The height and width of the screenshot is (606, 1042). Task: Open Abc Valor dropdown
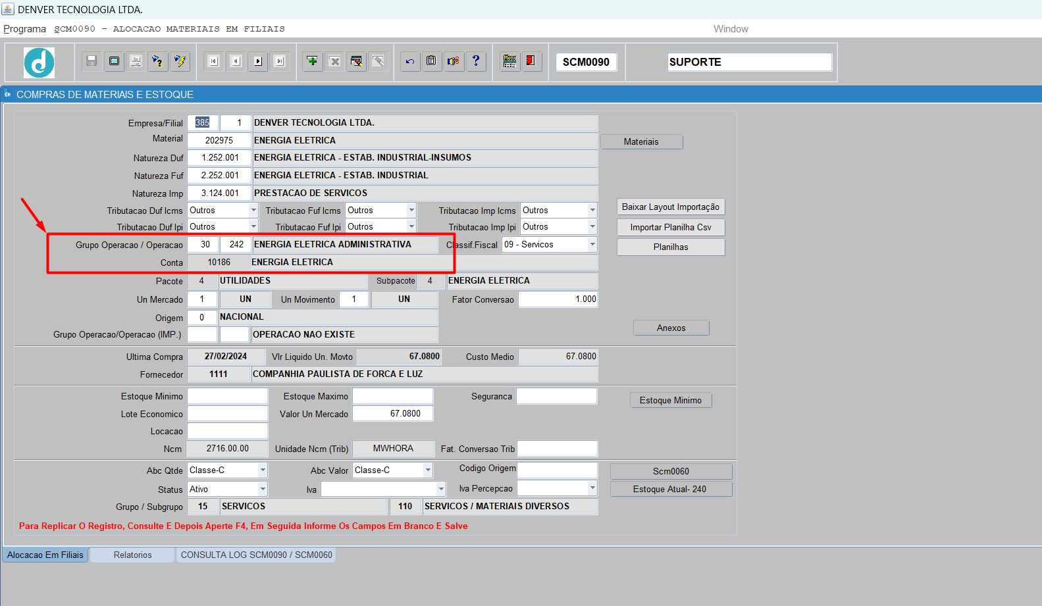(428, 470)
